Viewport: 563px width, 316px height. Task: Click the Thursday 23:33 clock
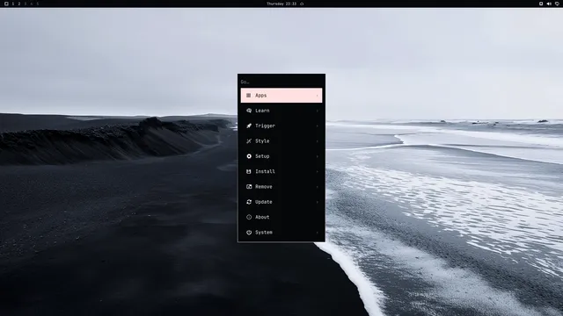pos(281,4)
